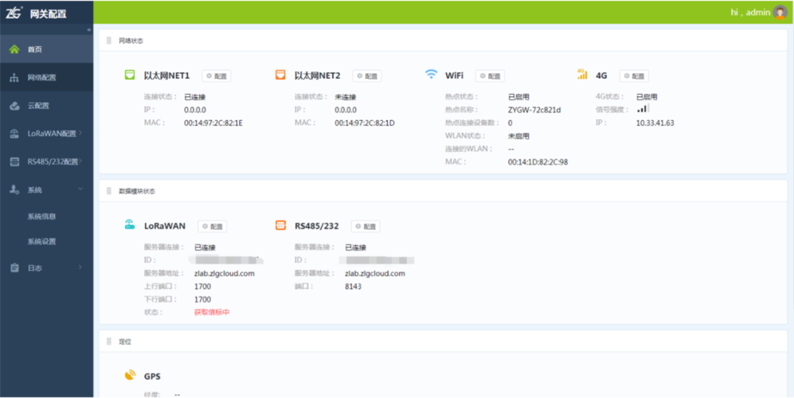Expand the 日志 menu chevron
The width and height of the screenshot is (794, 398).
pos(80,267)
